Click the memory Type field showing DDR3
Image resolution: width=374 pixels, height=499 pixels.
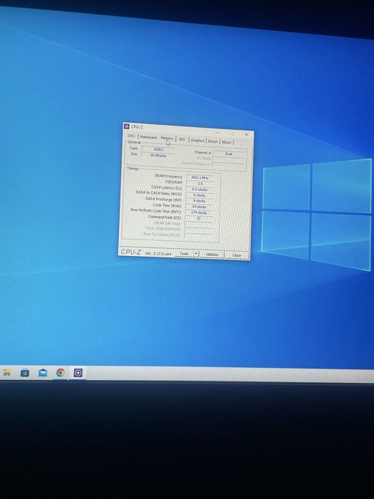tap(158, 150)
